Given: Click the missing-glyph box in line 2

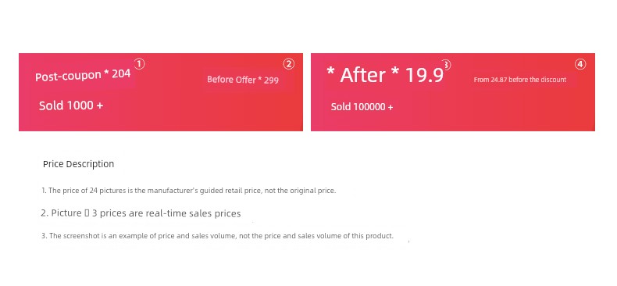Looking at the screenshot, I should point(87,213).
